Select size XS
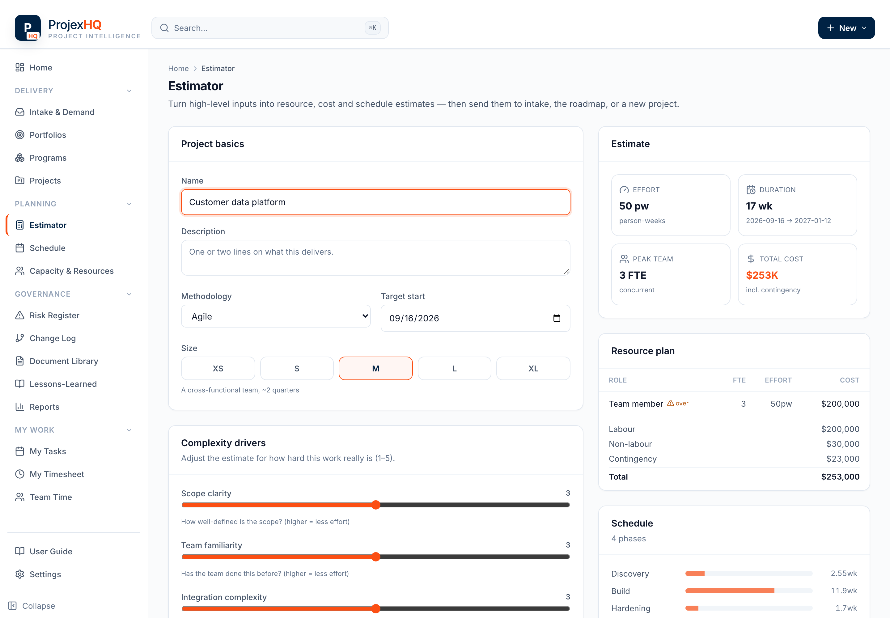 pos(218,368)
